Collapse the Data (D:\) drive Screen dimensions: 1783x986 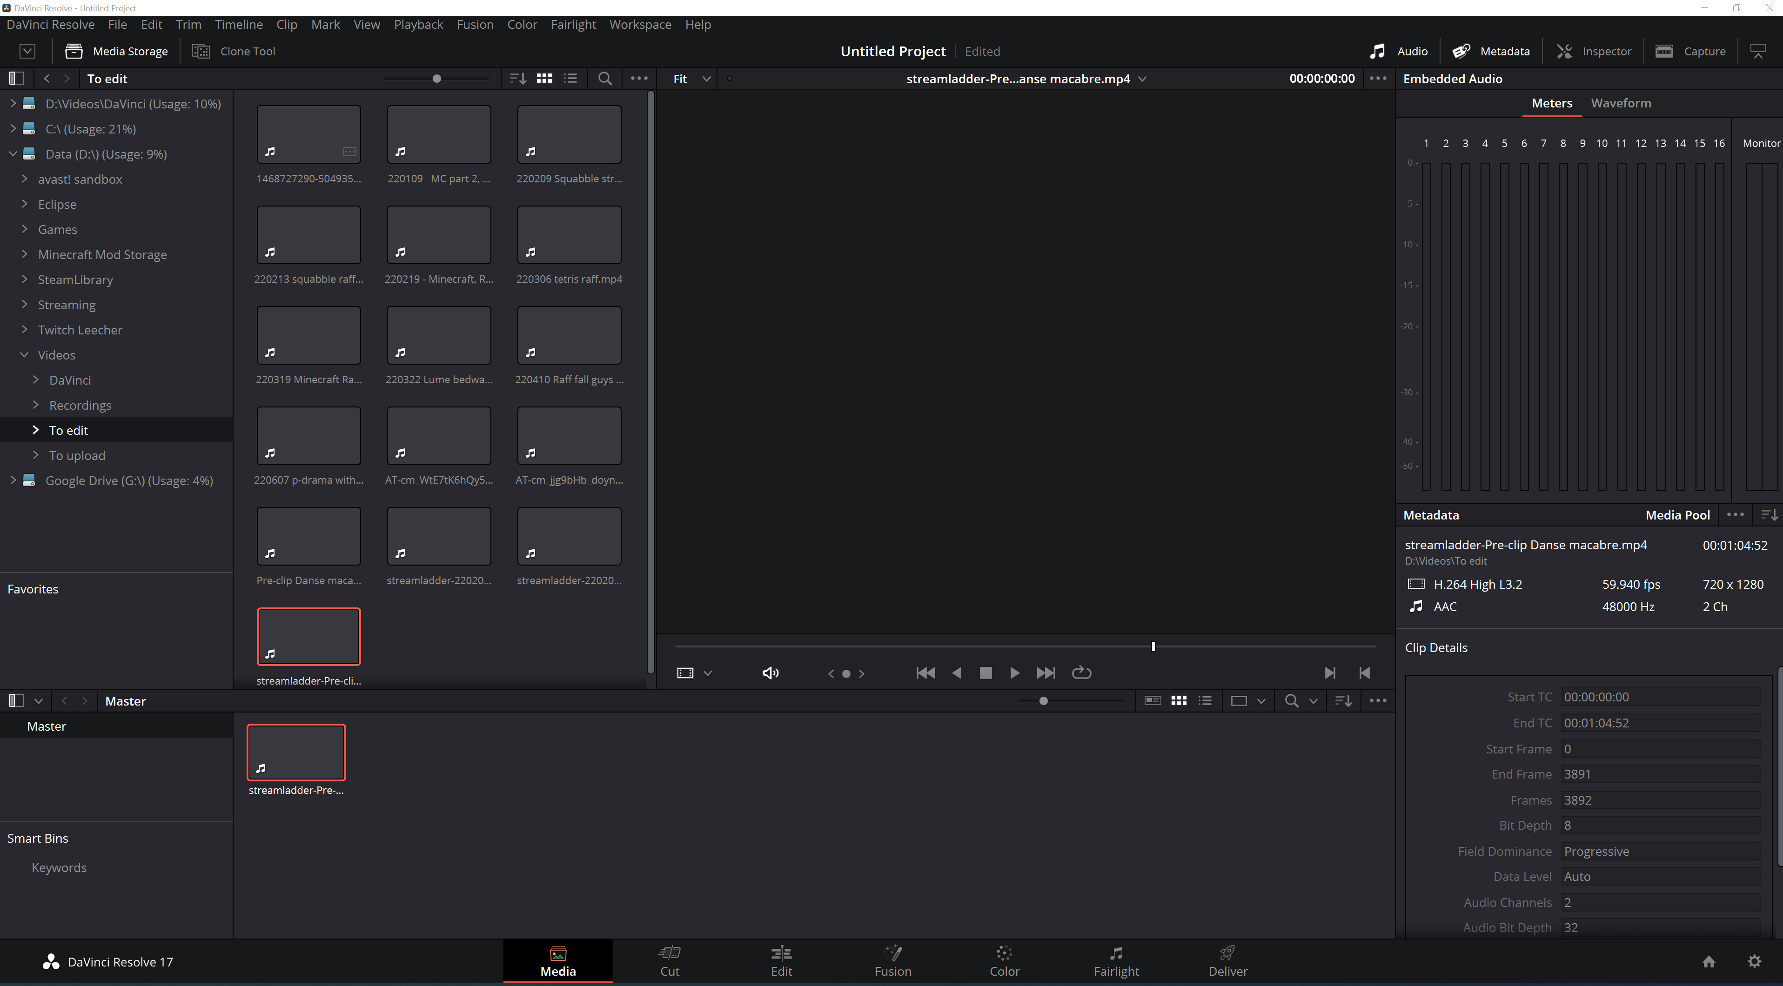[13, 153]
